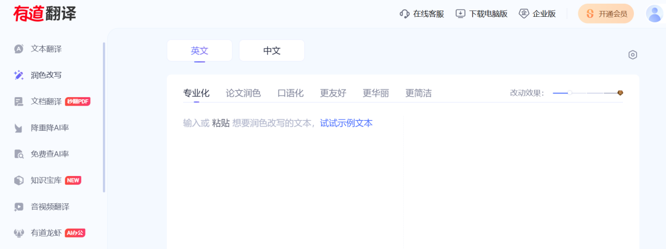666x249 pixels.
Task: Click the 改动效果 slider track
Action: pyautogui.click(x=588, y=93)
